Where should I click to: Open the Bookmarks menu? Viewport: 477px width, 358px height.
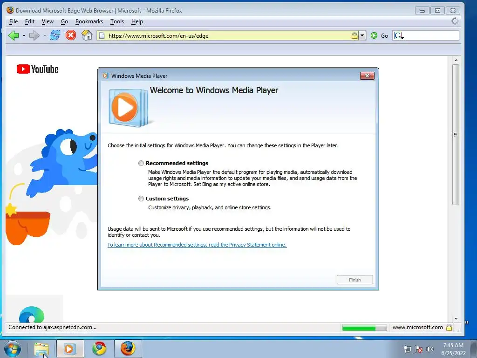(89, 21)
